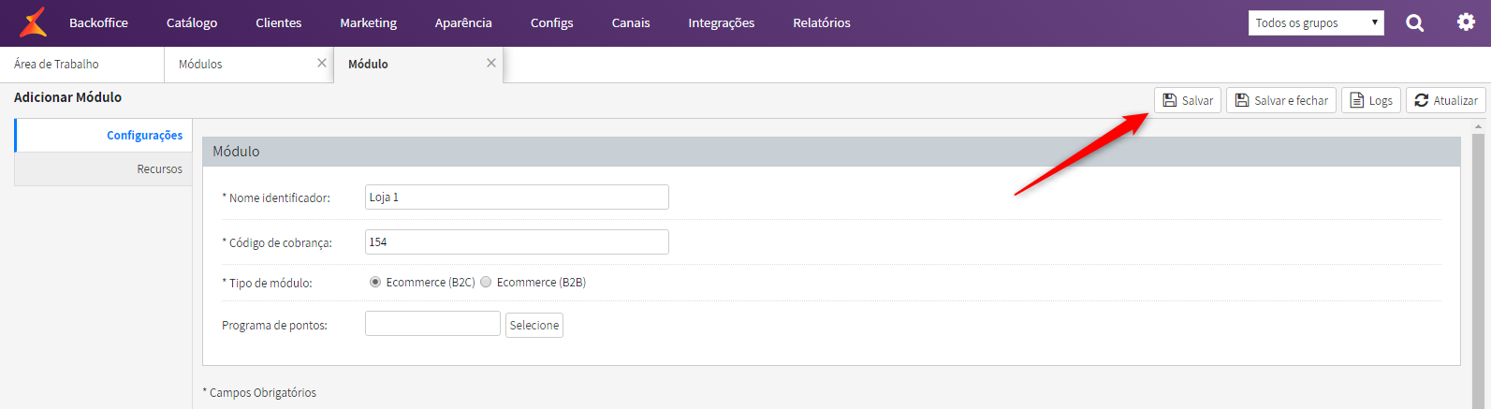Open the Canais menu
1491x409 pixels.
click(631, 22)
